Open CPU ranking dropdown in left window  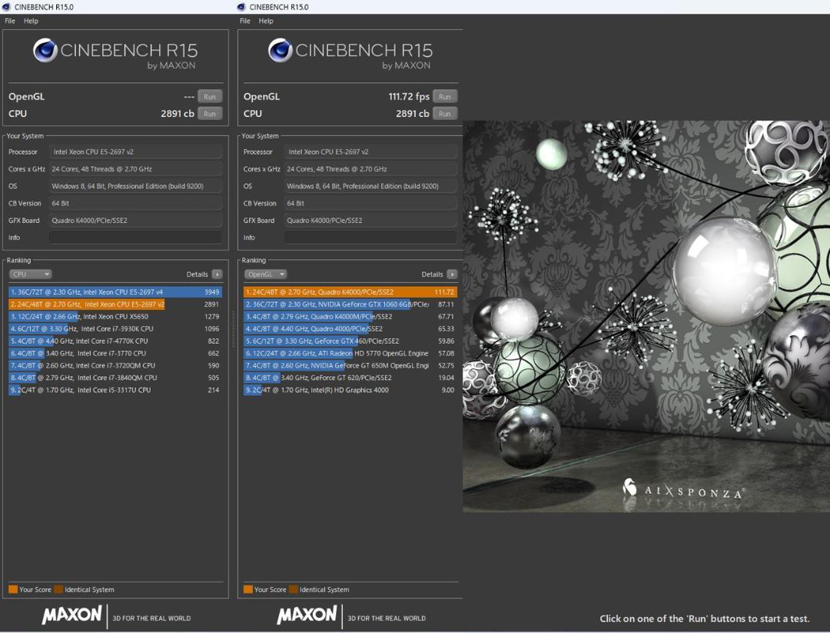[x=30, y=274]
